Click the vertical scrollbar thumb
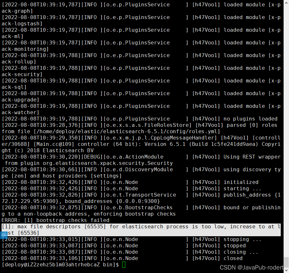This screenshot has height=273, width=289. (x=286, y=262)
